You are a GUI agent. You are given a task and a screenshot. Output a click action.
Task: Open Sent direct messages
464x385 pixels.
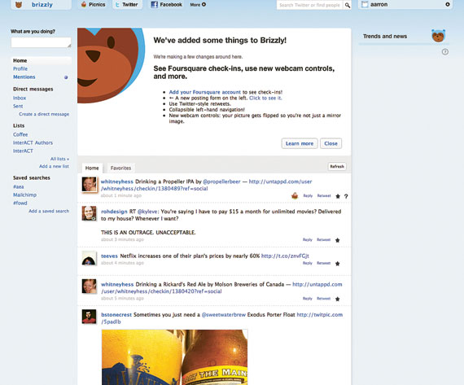18,106
